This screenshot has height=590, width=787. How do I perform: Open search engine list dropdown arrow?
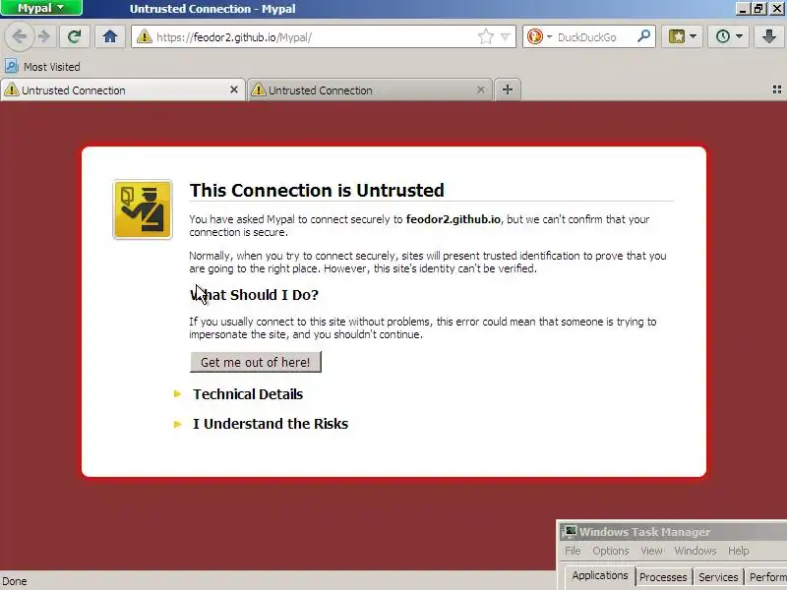pos(549,36)
